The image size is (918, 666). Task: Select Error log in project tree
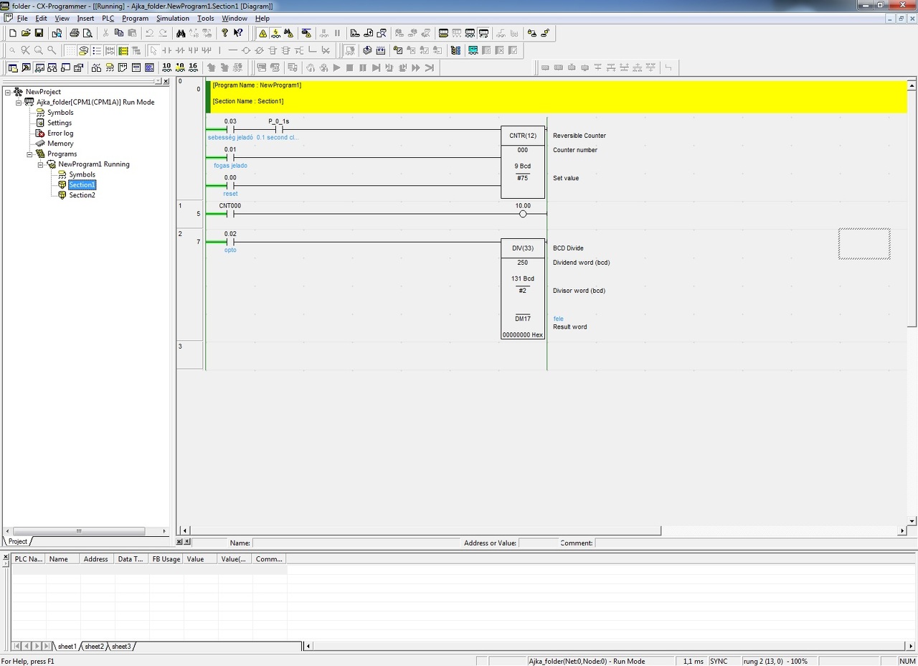tap(60, 133)
